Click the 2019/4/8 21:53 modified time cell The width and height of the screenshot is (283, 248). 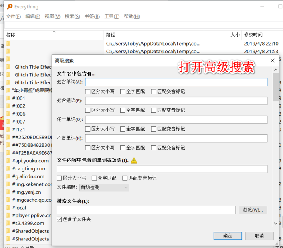pyautogui.click(x=261, y=52)
